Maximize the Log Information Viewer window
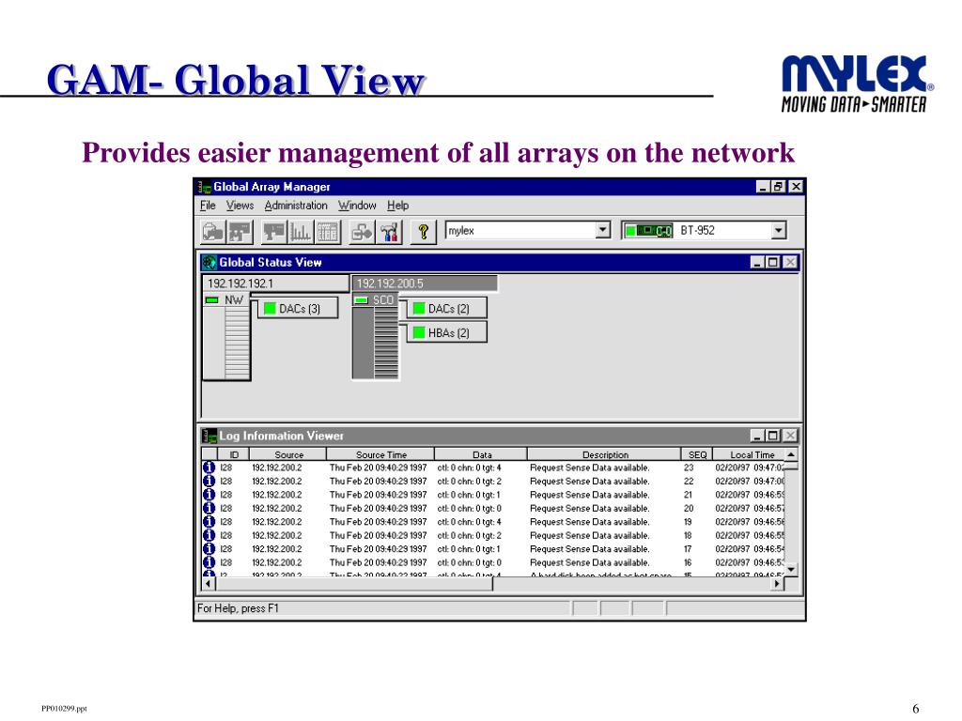This screenshot has height=721, width=962. click(x=773, y=436)
